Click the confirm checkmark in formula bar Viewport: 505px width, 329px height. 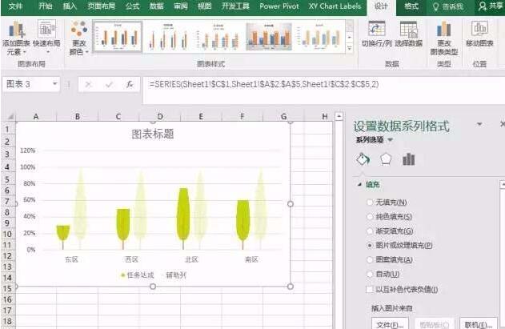tap(109, 84)
